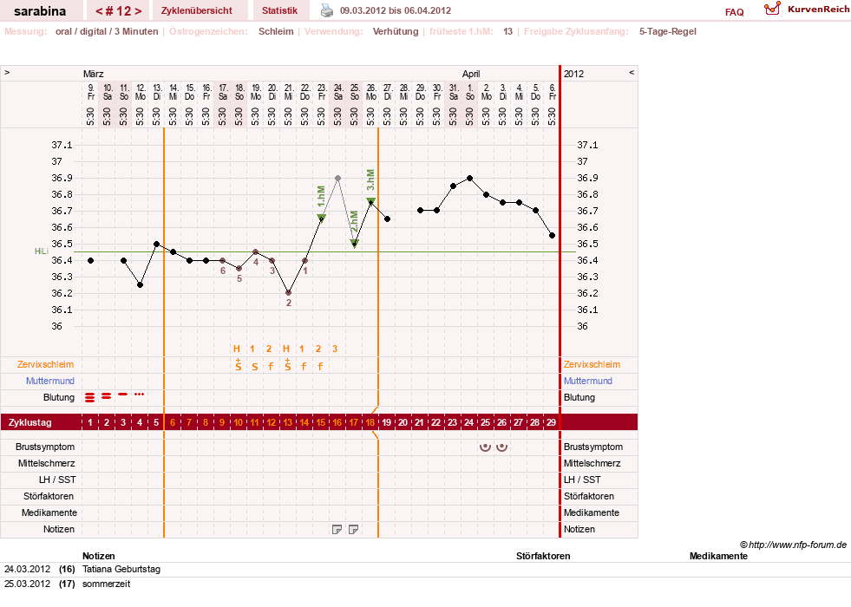Select cycle day 29 in the Zyklustag bar
The height and width of the screenshot is (607, 851).
tap(552, 422)
